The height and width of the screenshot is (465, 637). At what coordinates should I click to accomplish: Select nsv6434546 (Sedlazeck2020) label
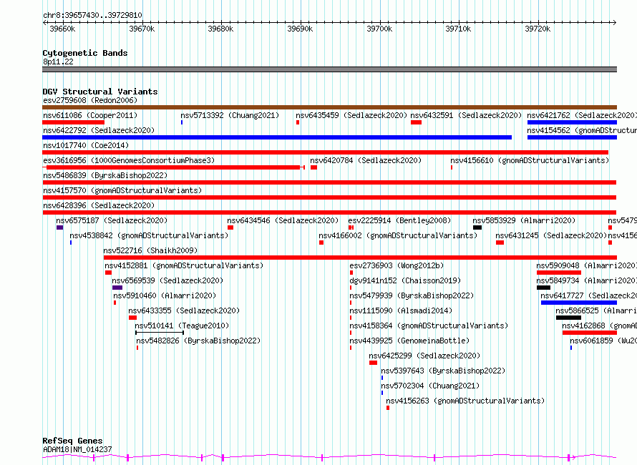[283, 220]
